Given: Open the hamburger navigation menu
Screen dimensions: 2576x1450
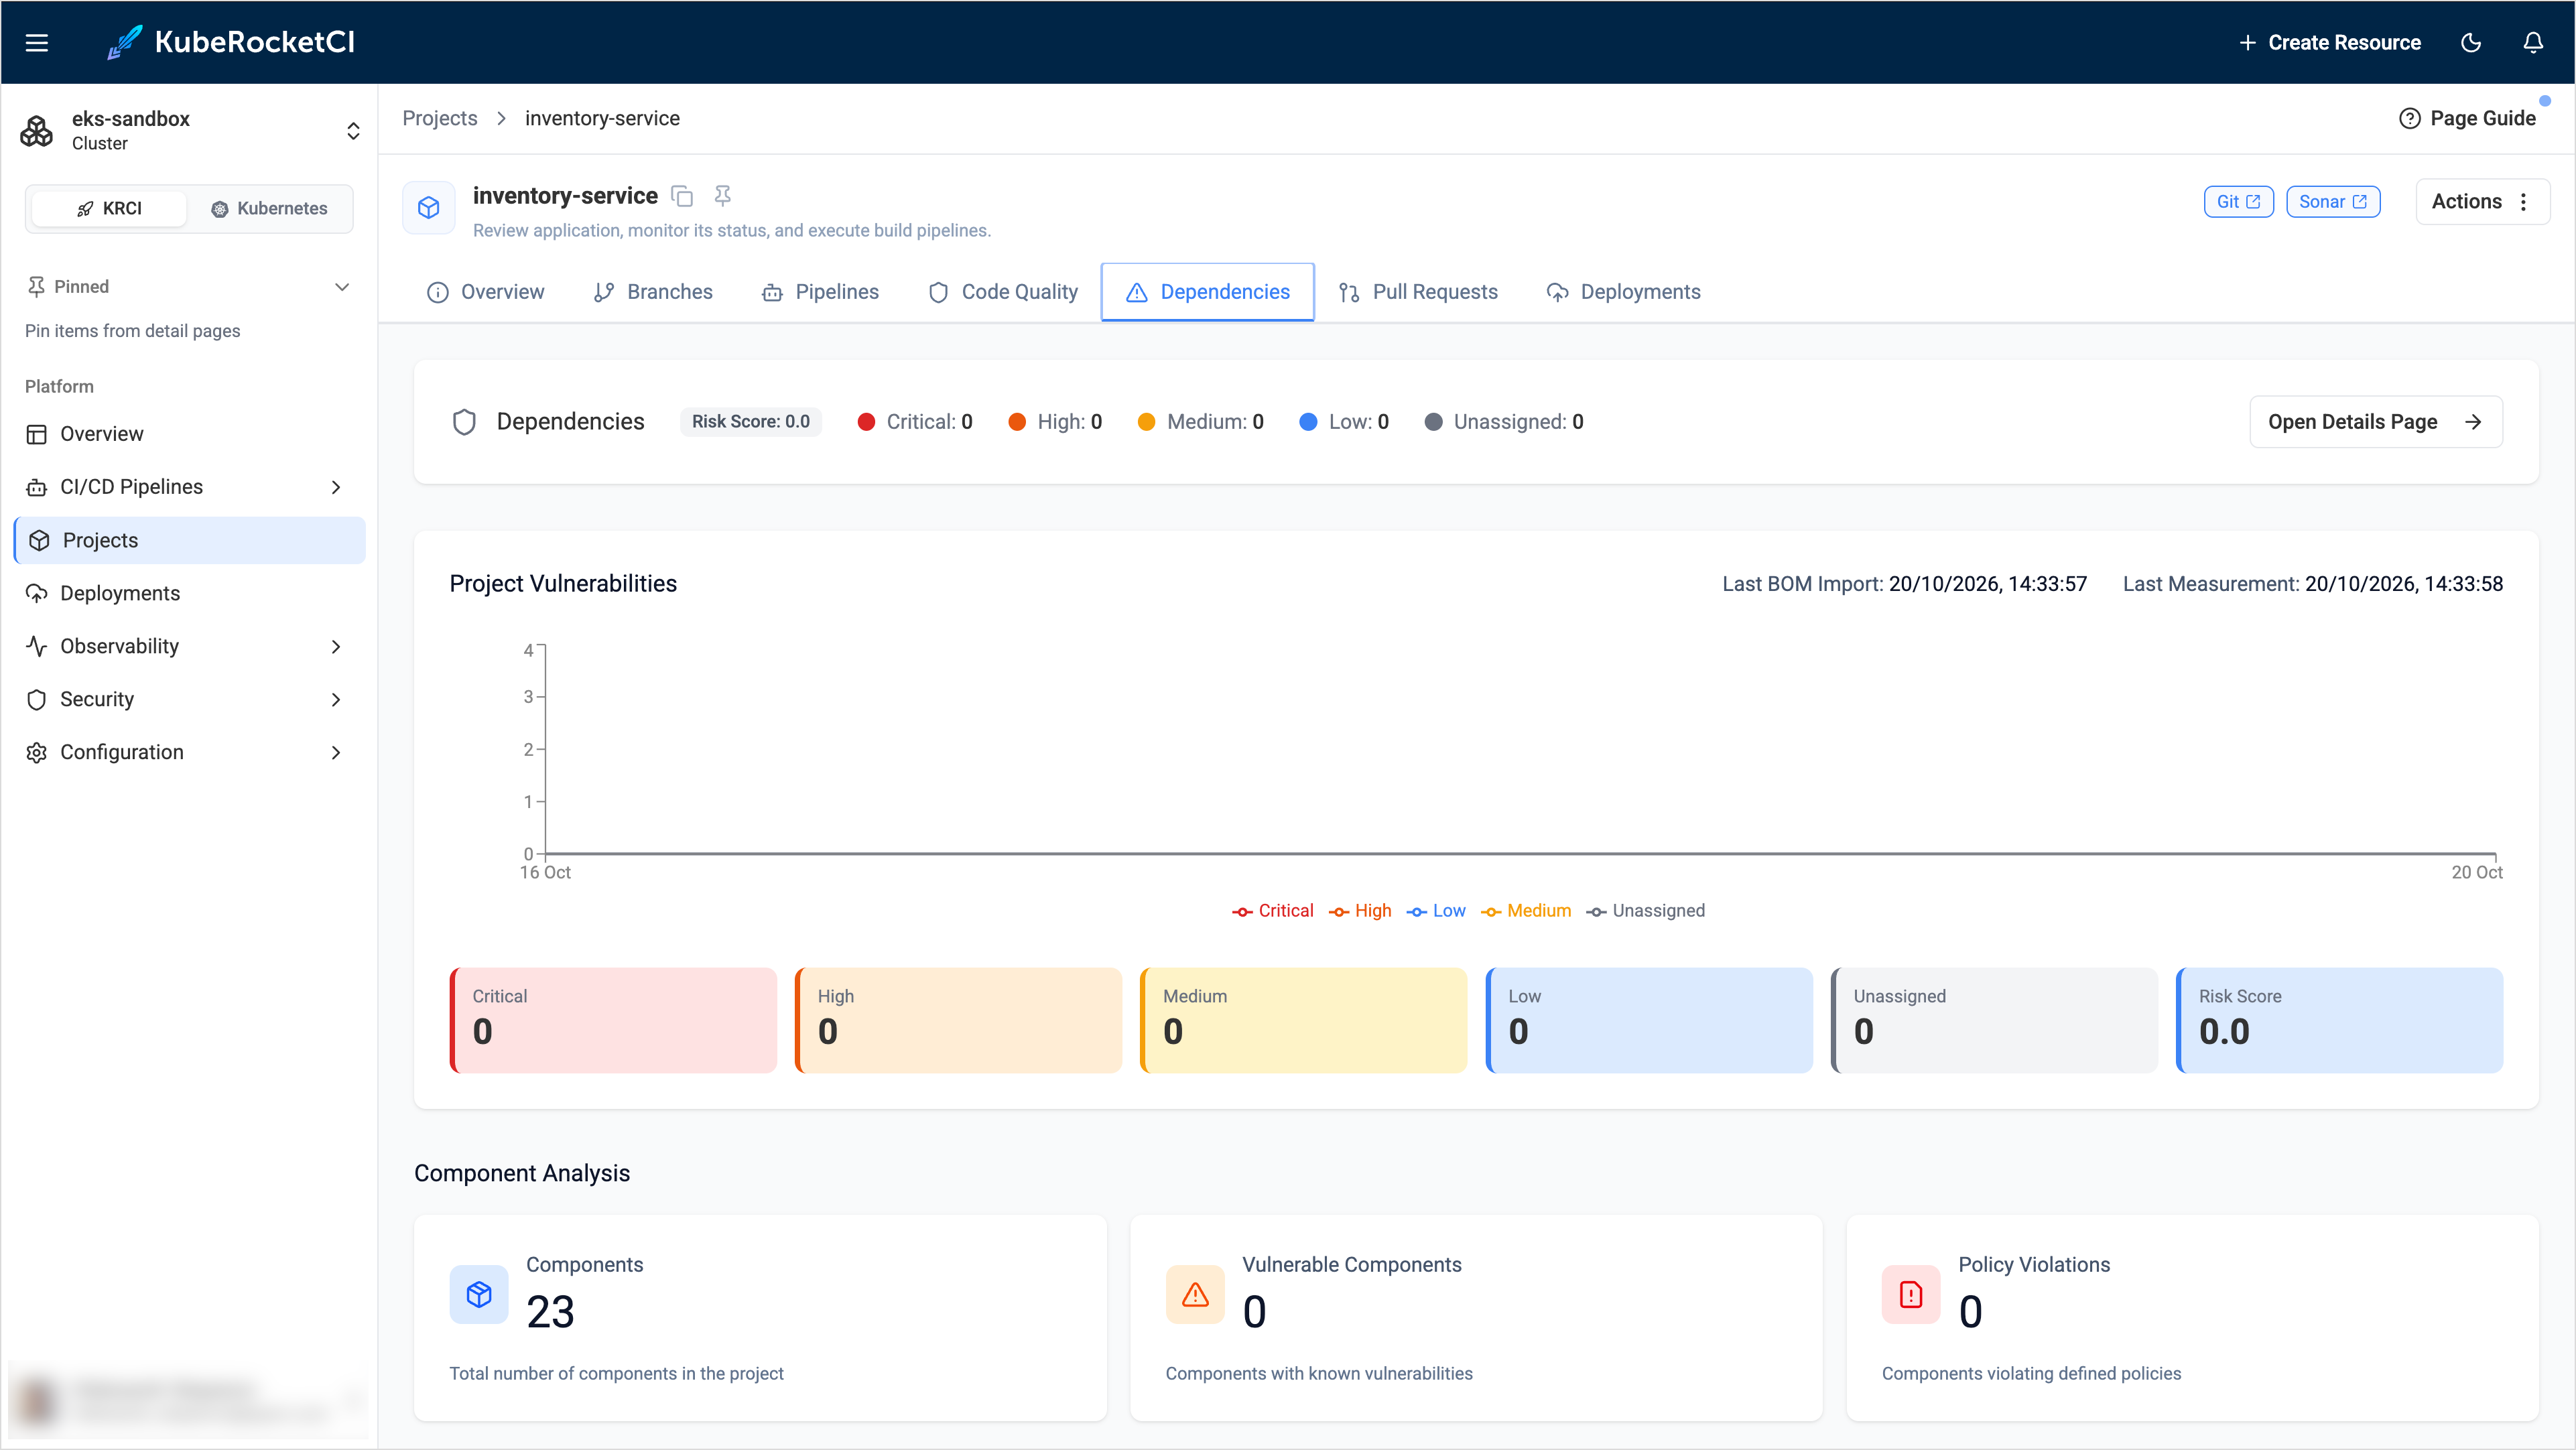Looking at the screenshot, I should pos(37,42).
